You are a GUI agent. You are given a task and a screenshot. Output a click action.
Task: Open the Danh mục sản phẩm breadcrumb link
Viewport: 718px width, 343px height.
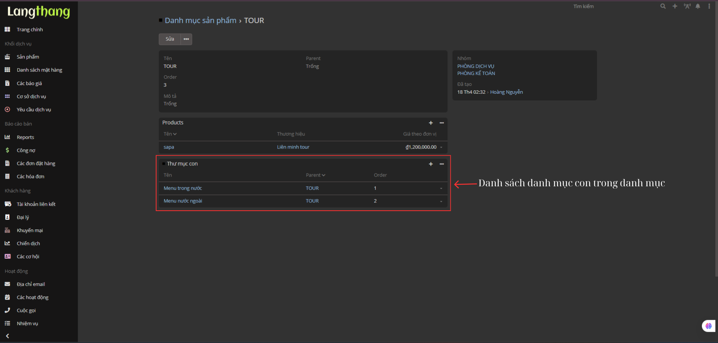tap(200, 21)
